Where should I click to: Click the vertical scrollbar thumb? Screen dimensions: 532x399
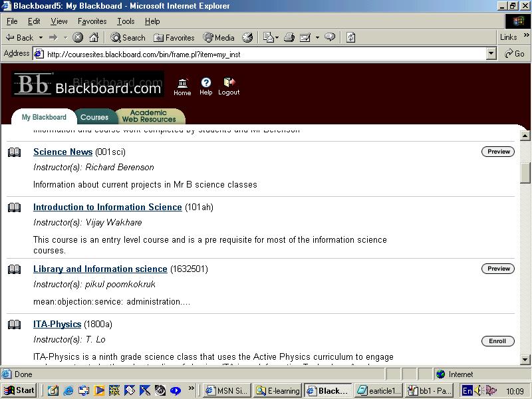tap(525, 173)
